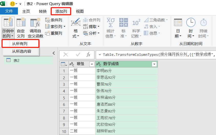216x135 pixels.
Task: Click the cell 朱志豪82分
Action: pyautogui.click(x=126, y=111)
